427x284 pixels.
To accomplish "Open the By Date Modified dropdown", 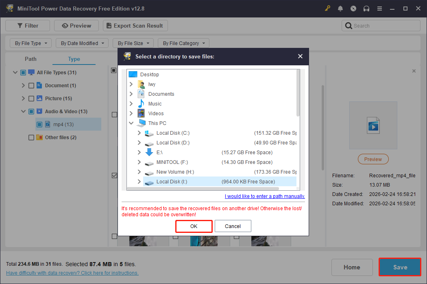I will point(82,43).
